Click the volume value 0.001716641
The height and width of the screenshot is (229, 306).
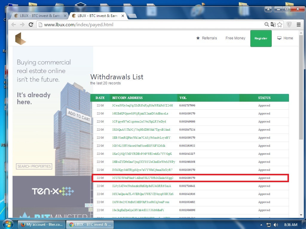[187, 186]
